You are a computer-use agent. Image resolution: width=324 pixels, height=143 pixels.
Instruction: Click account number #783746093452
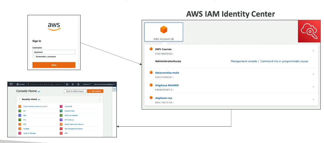point(164,54)
